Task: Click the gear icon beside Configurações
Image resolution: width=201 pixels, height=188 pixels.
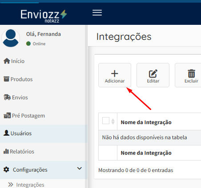Action: [x=6, y=169]
